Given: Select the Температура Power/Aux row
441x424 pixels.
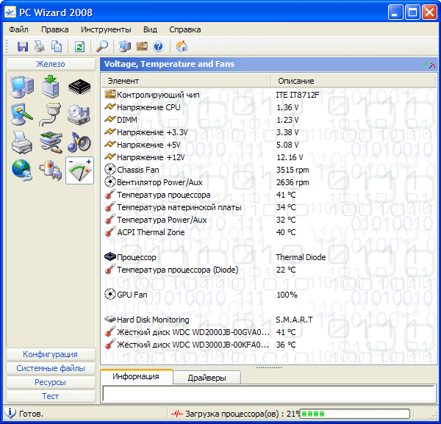Looking at the screenshot, I should pyautogui.click(x=268, y=220).
